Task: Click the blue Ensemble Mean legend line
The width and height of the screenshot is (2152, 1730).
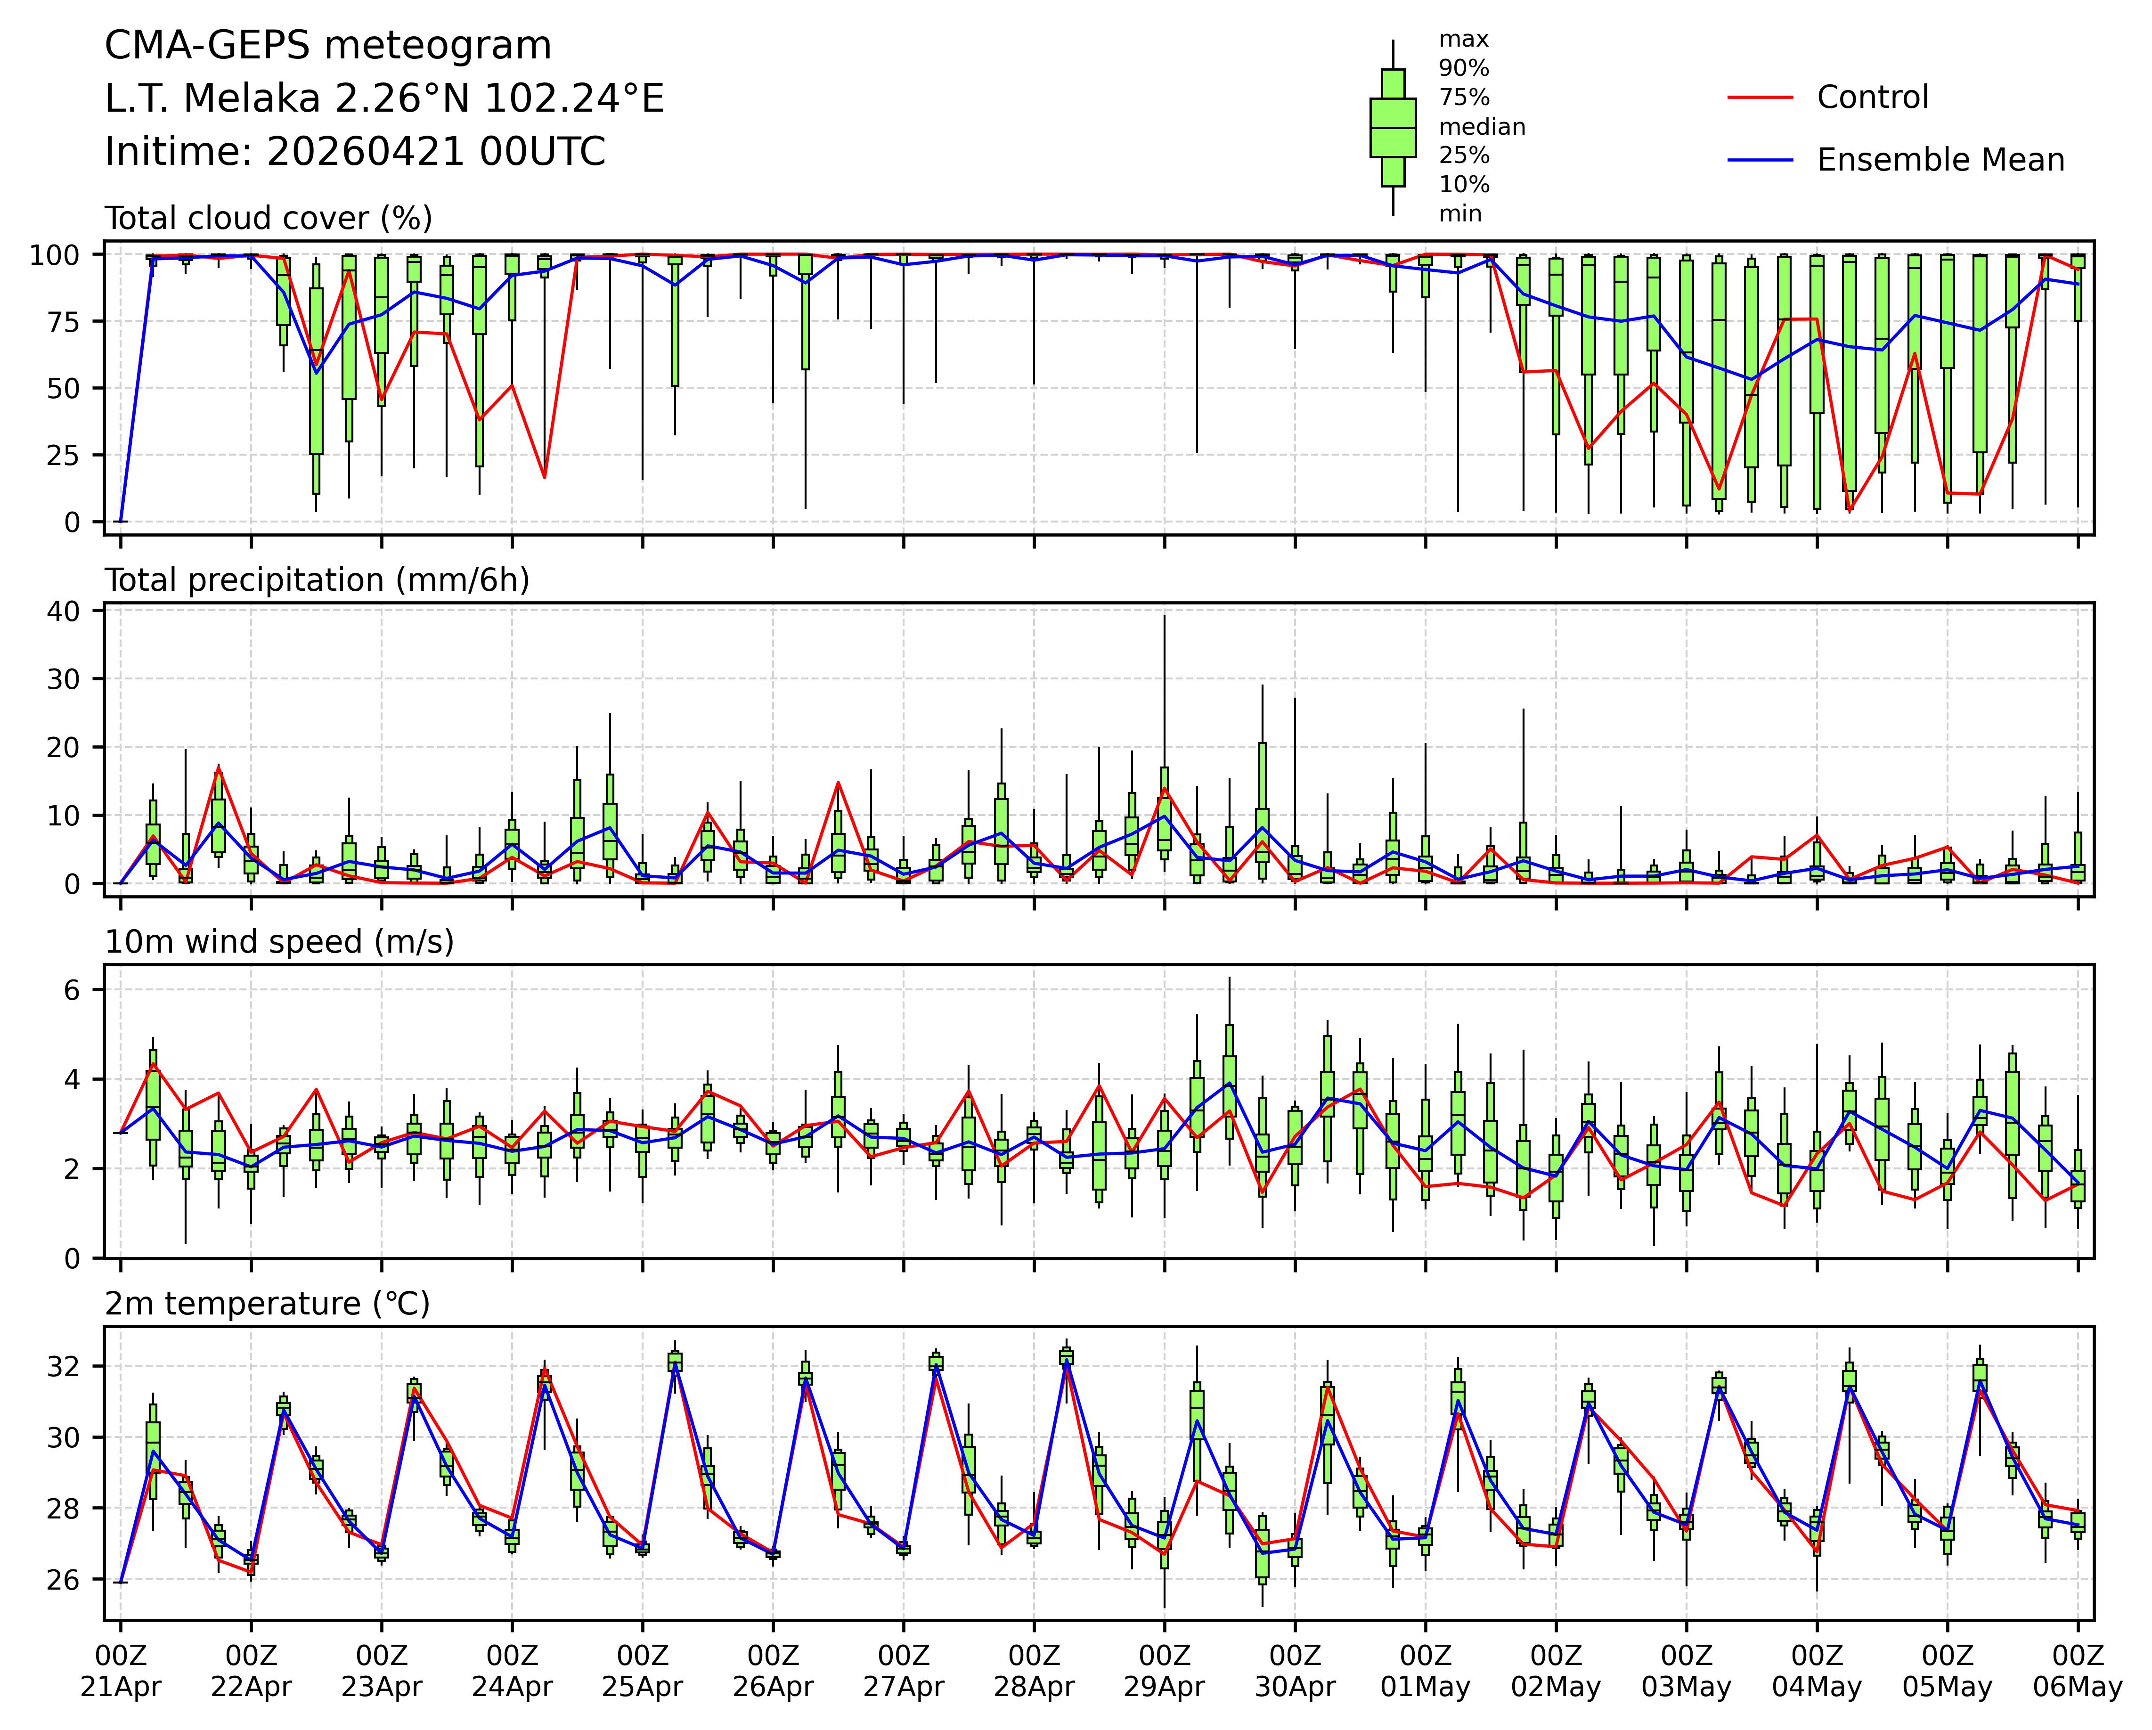Action: pos(1761,160)
